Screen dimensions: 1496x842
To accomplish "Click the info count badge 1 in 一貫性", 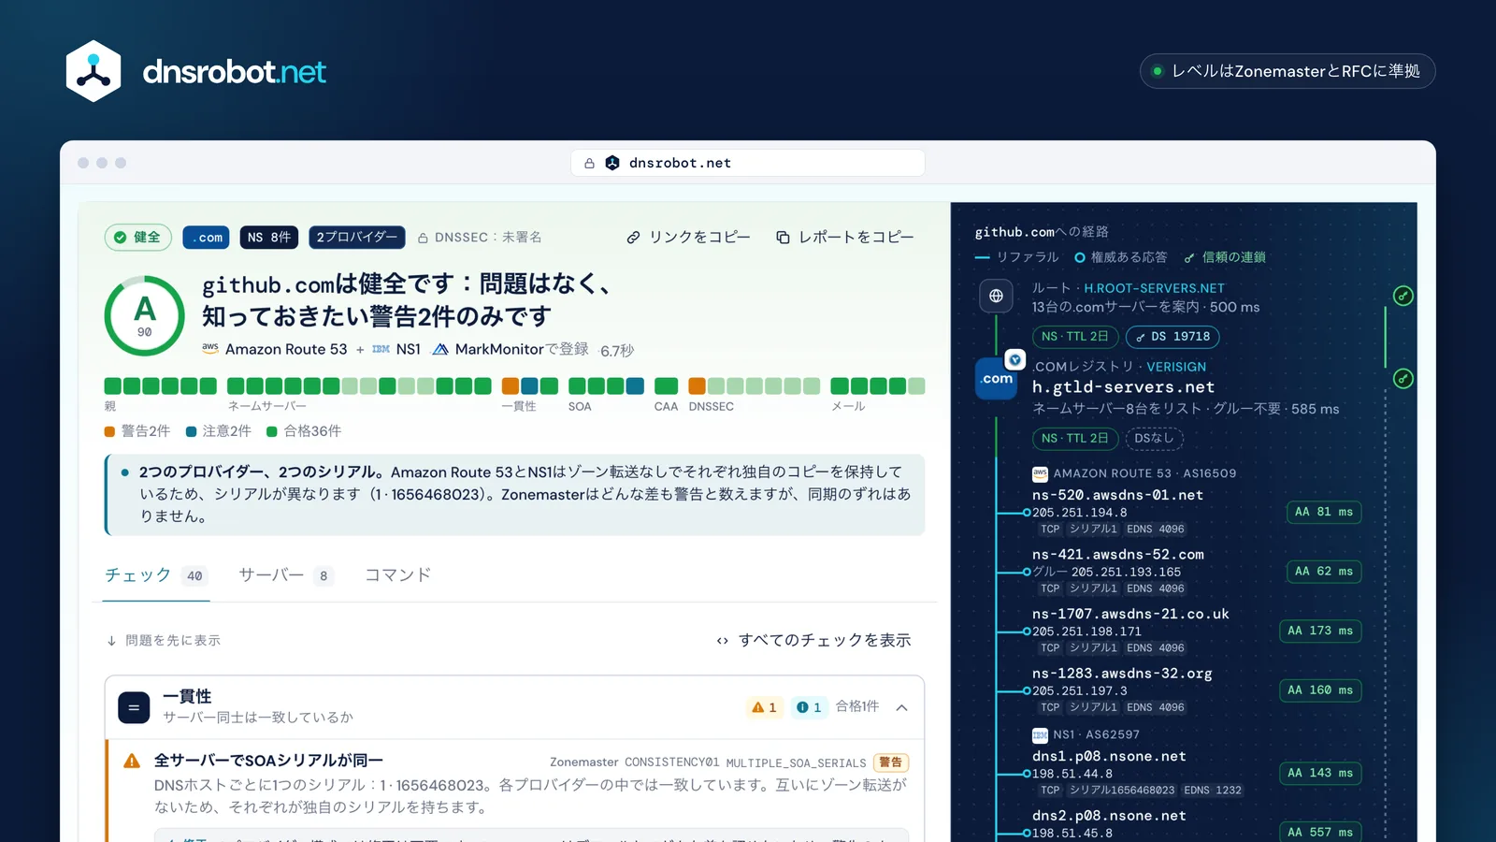I will pos(810,707).
